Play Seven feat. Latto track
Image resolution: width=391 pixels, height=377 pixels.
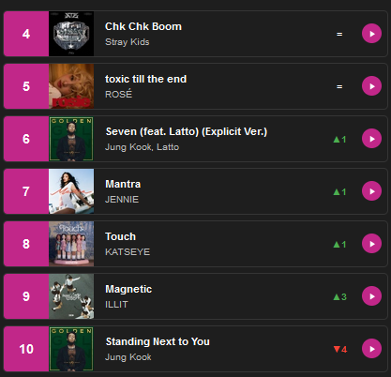[x=371, y=139]
